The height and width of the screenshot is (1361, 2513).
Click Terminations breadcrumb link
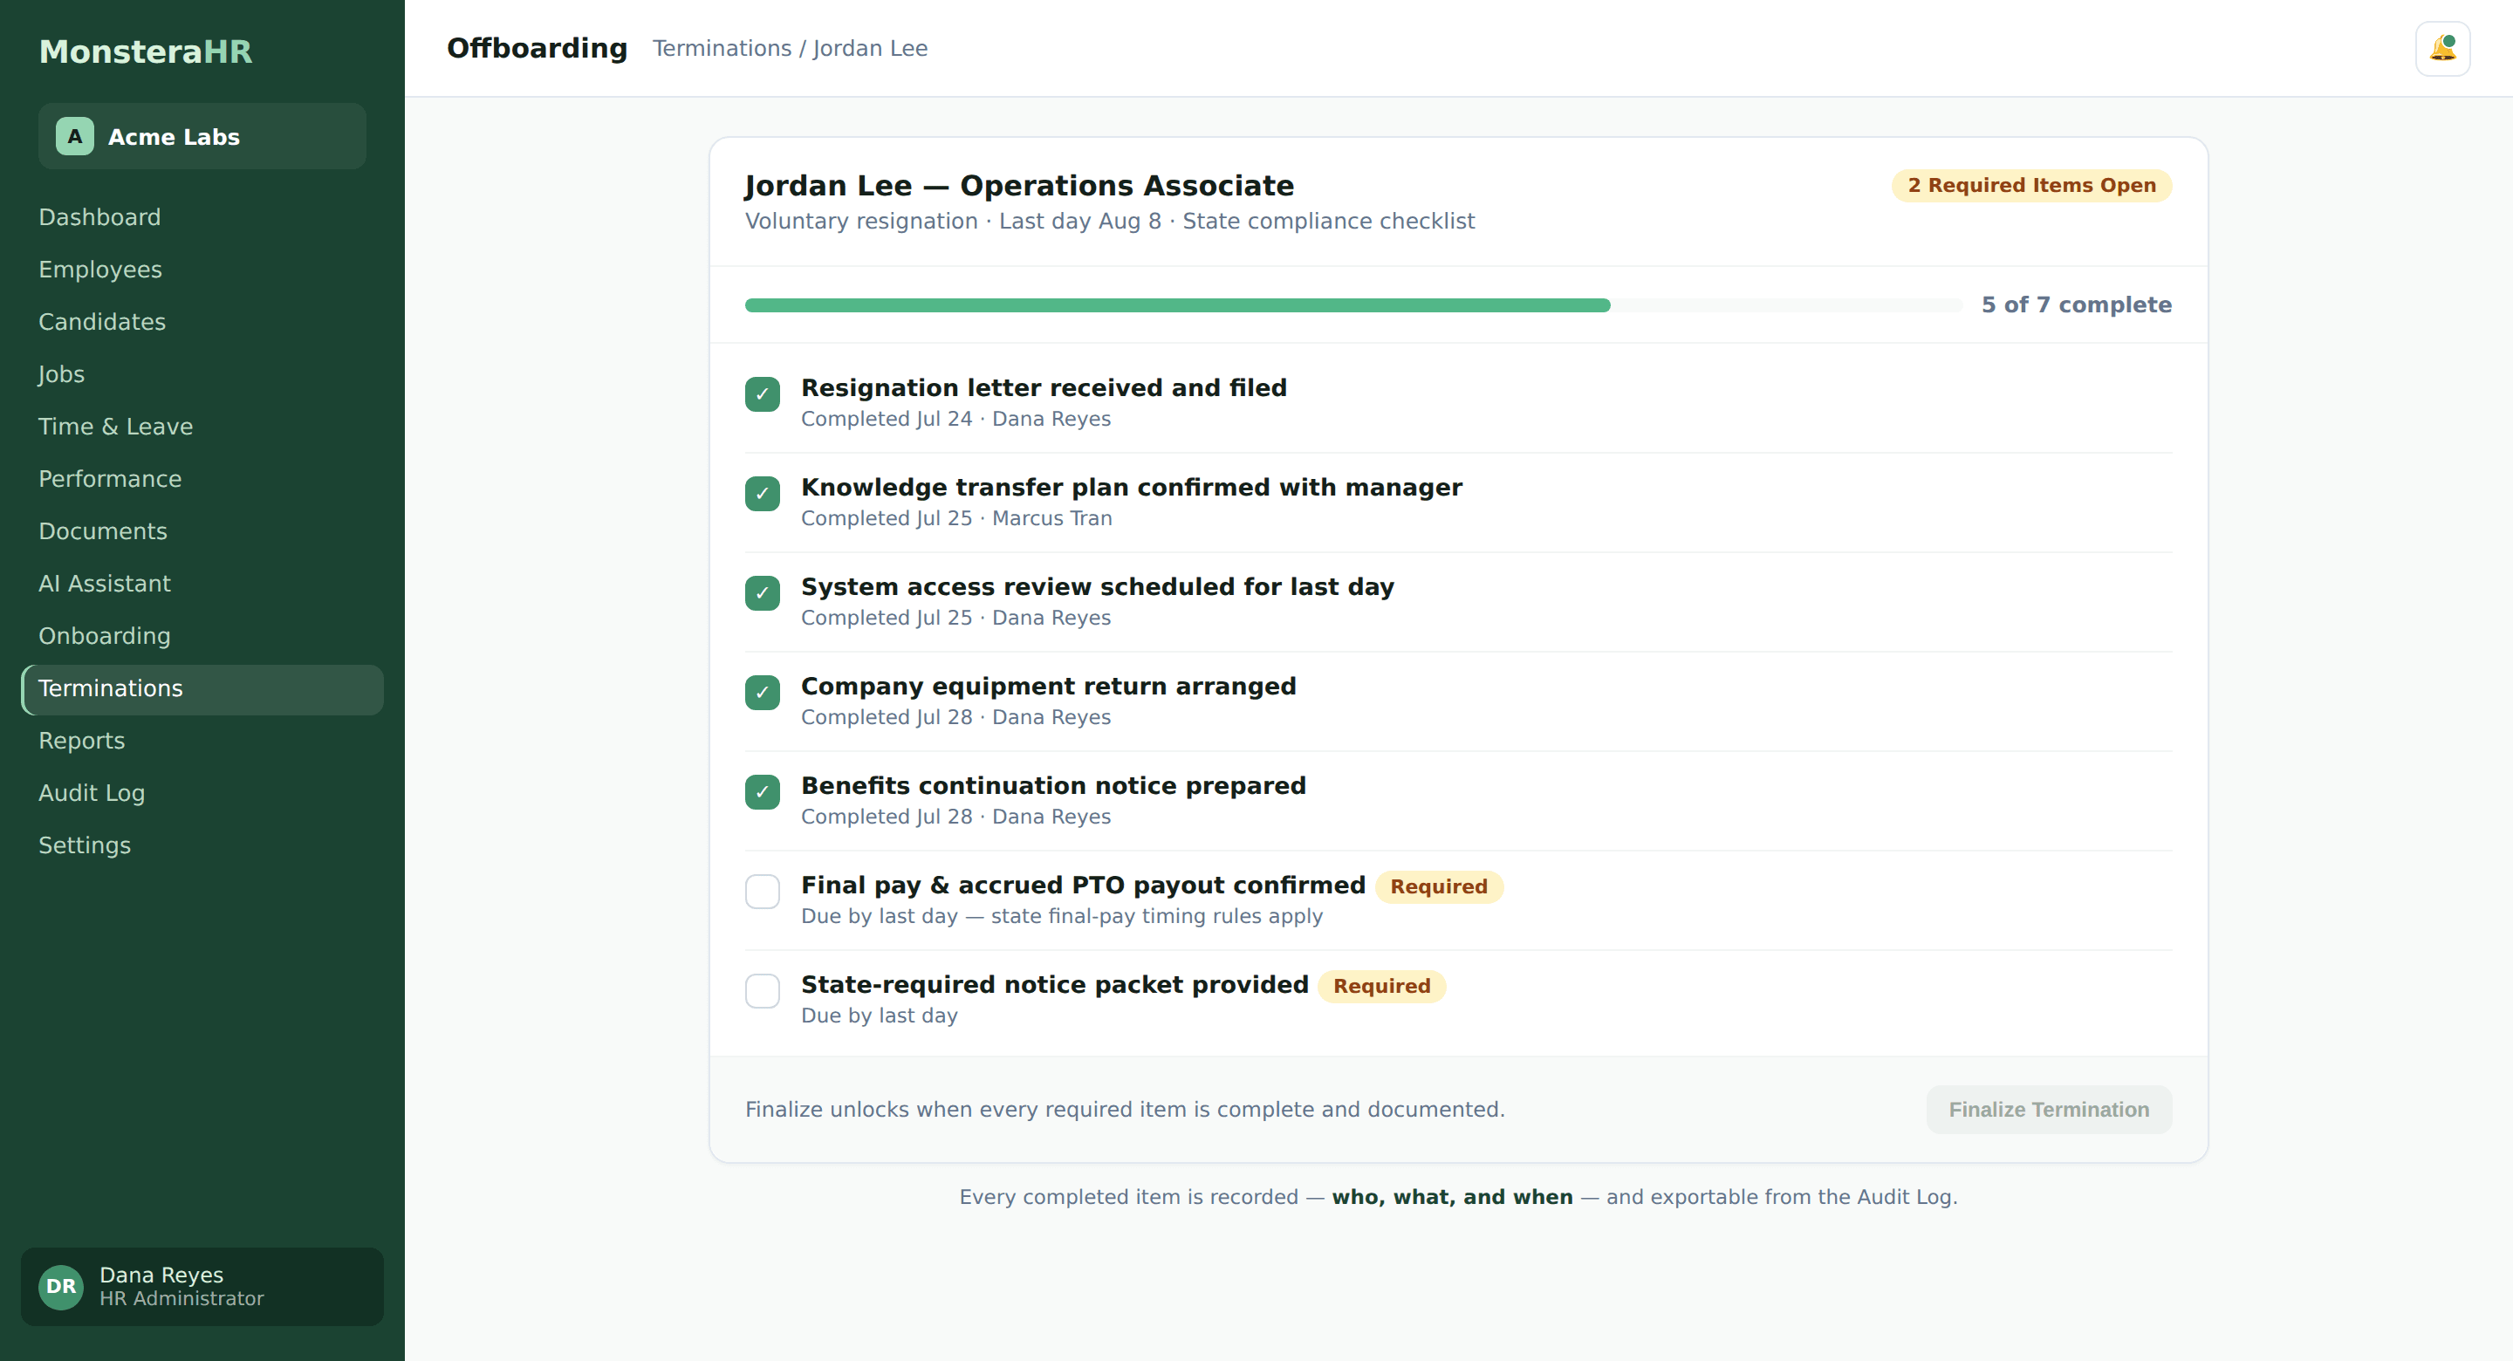click(x=722, y=48)
